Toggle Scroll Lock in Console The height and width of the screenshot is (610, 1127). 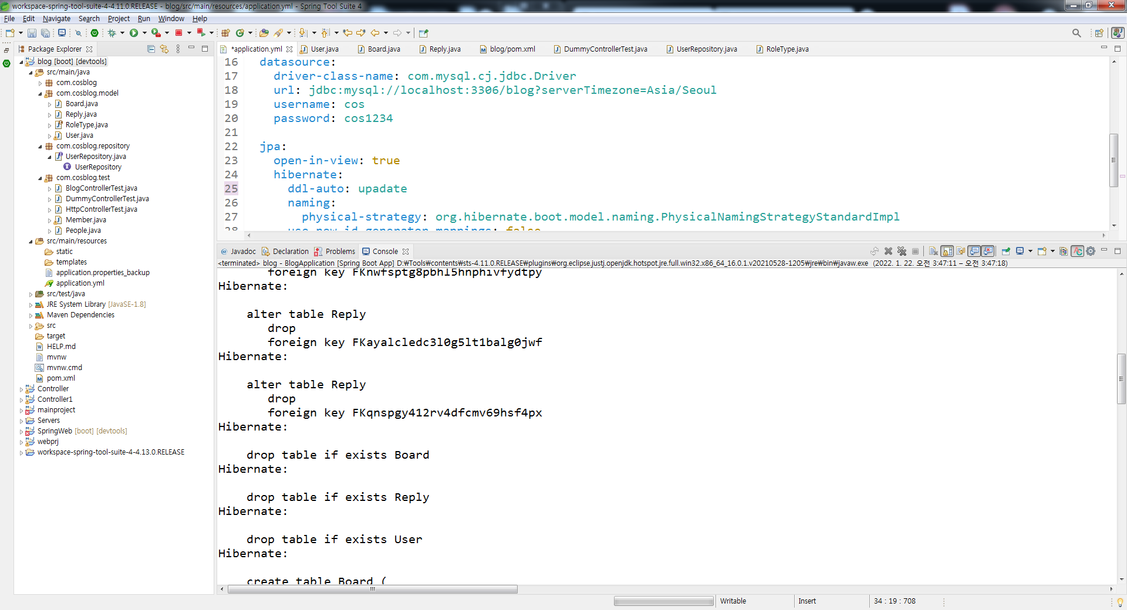[947, 251]
